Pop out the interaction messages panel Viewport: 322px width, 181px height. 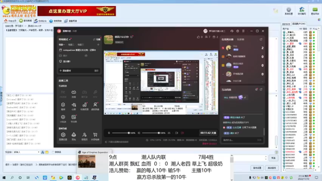click(261, 89)
